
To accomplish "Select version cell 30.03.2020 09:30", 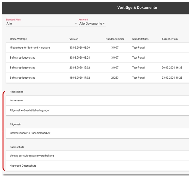I will pos(79,48).
